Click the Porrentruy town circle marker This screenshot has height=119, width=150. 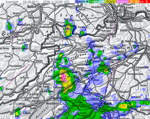coord(62,38)
